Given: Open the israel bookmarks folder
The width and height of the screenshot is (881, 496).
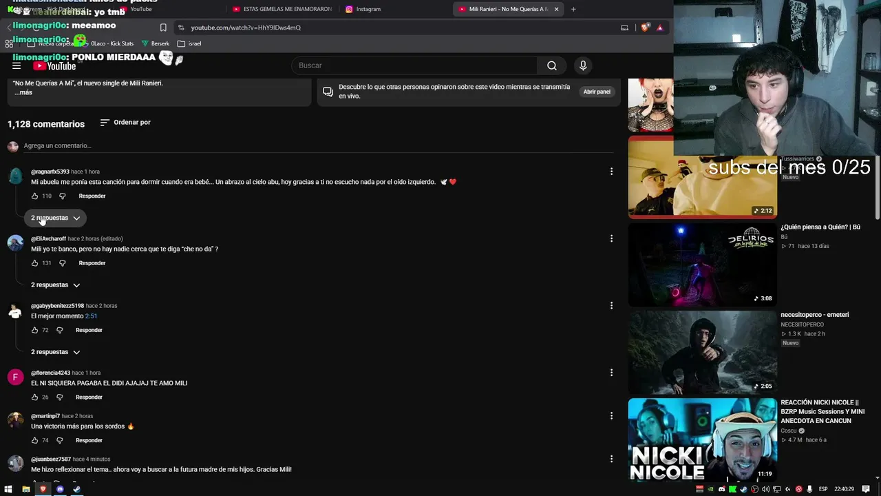Looking at the screenshot, I should pos(189,43).
